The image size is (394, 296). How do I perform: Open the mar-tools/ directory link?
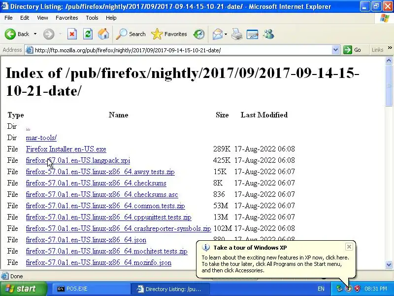click(x=41, y=138)
